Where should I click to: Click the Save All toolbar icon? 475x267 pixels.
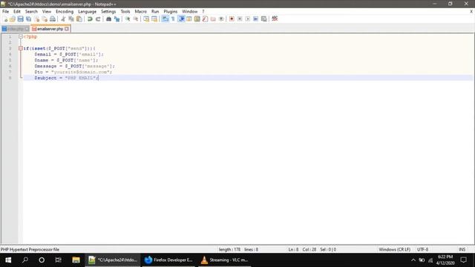pos(28,19)
